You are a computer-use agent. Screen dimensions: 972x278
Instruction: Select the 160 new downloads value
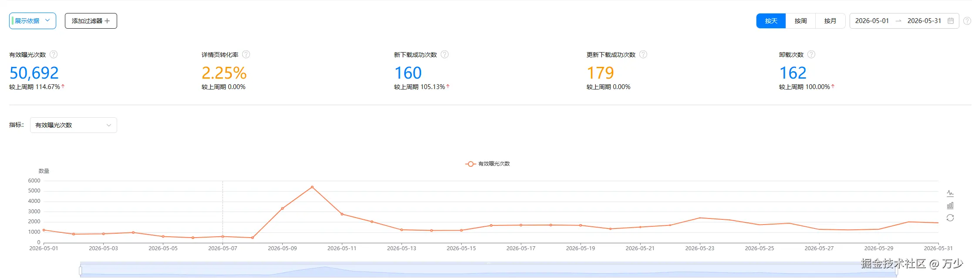point(408,73)
